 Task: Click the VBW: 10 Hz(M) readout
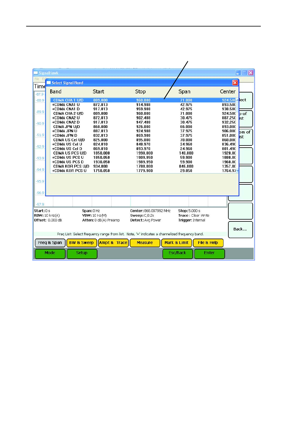tap(94, 216)
